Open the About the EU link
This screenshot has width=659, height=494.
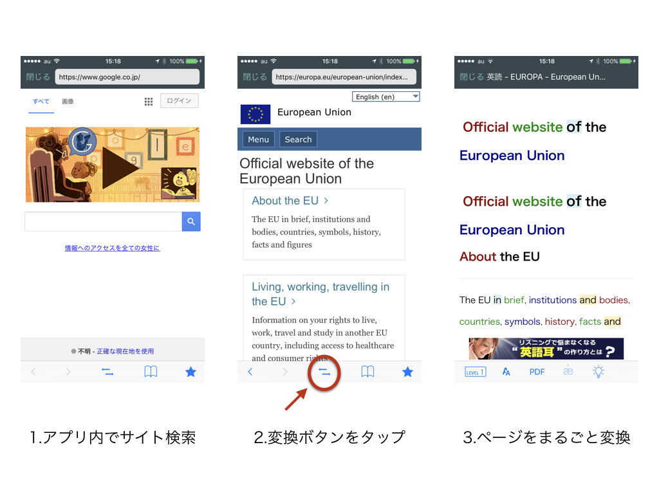coord(290,201)
